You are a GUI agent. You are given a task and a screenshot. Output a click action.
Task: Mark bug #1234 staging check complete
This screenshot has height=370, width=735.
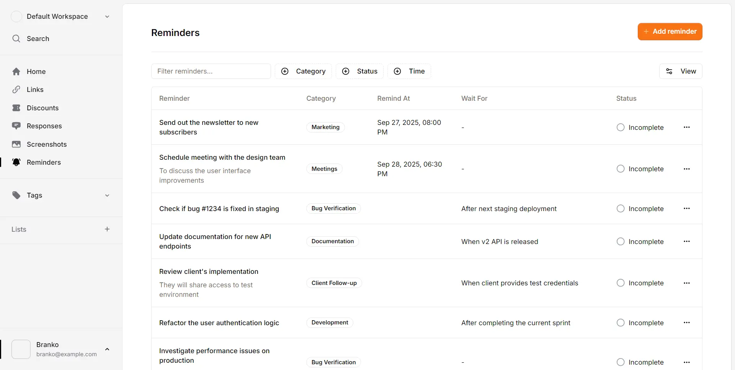[621, 209]
